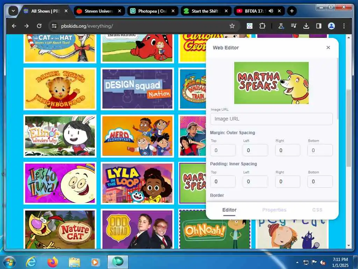The height and width of the screenshot is (269, 358).
Task: Open the Odd Squad show
Action: point(137,229)
